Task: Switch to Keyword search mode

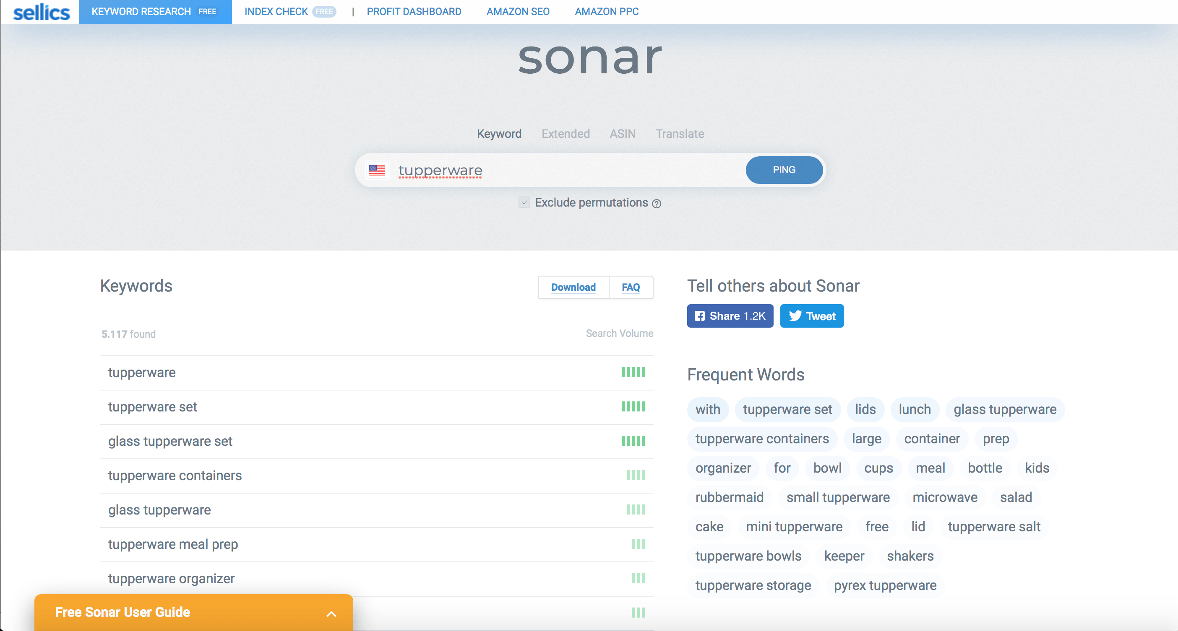Action: [499, 134]
